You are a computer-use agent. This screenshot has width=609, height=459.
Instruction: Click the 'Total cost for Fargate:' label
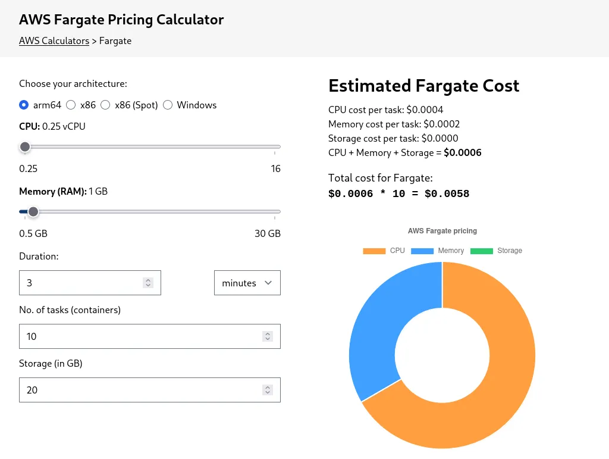pos(380,178)
